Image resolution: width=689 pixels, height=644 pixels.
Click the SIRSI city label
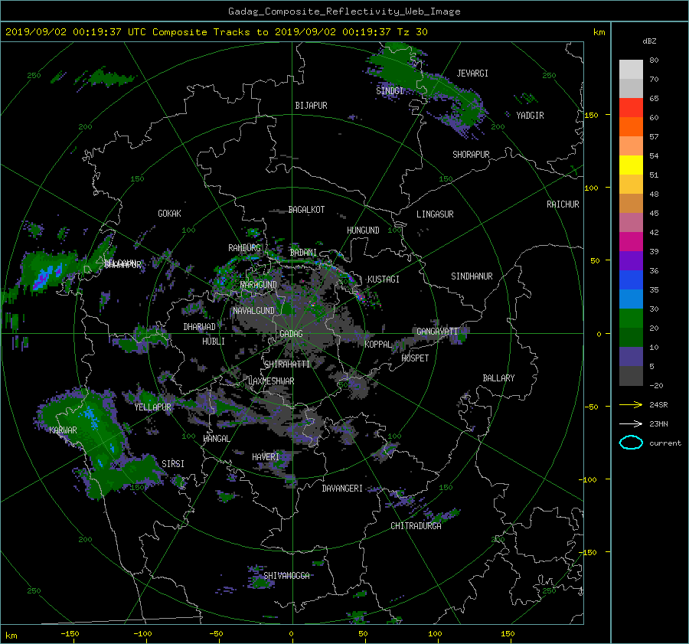pyautogui.click(x=173, y=464)
